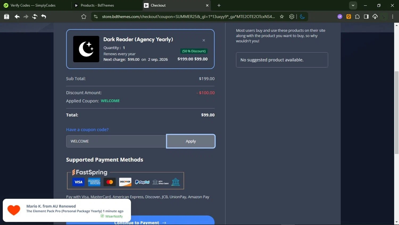Open a new browser tab

tap(219, 5)
